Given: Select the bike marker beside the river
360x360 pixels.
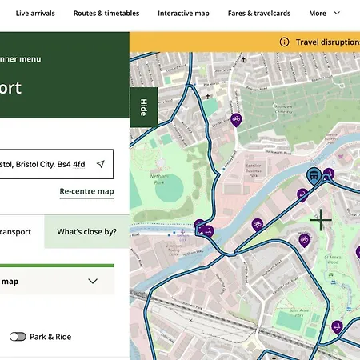Looking at the screenshot, I should [x=258, y=225].
